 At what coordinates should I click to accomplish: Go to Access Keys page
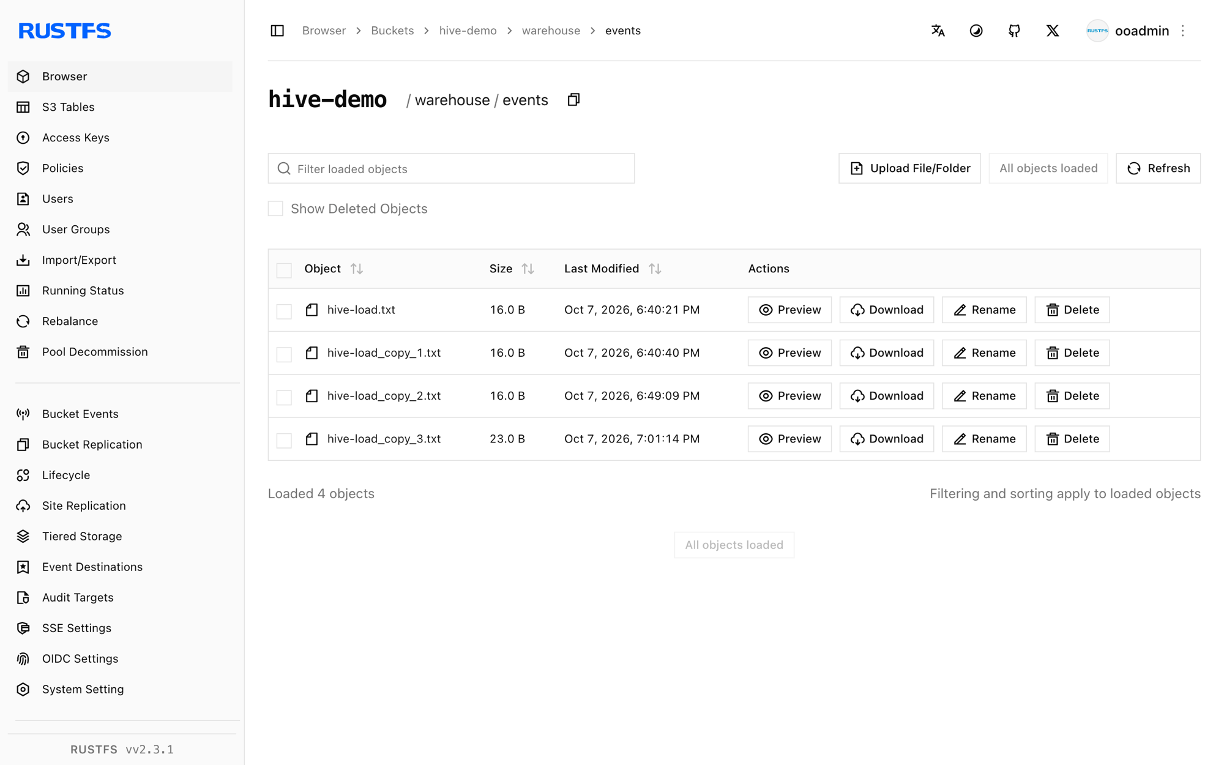pos(120,138)
